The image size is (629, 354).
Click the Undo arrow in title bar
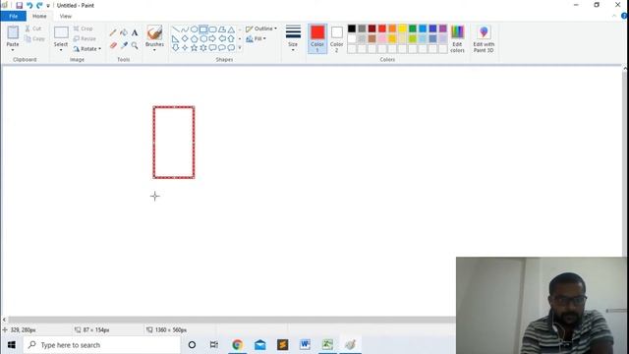[x=29, y=6]
